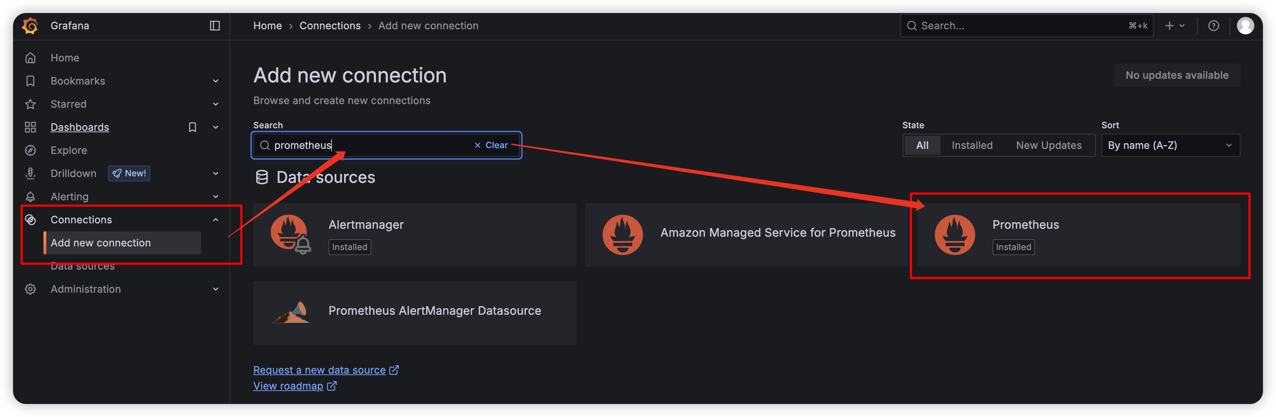Go to Home in sidebar
The image size is (1276, 417).
tap(65, 58)
